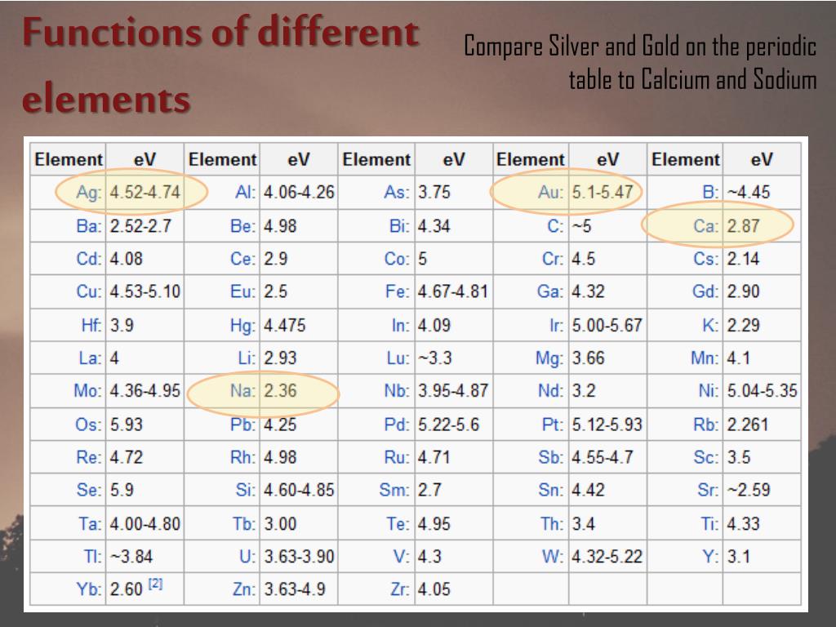Open the Co element link
The height and width of the screenshot is (627, 836).
click(x=396, y=259)
